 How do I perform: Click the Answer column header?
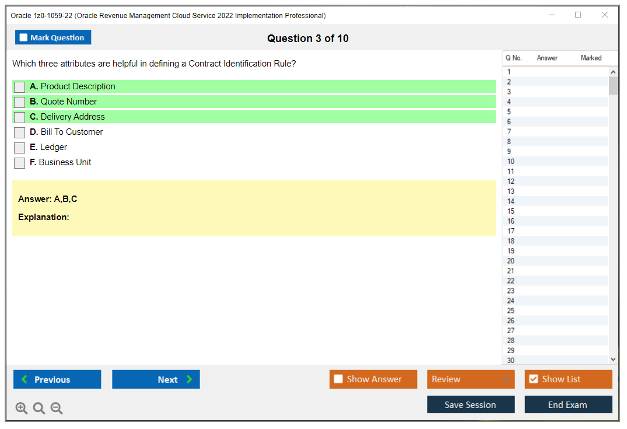click(547, 58)
